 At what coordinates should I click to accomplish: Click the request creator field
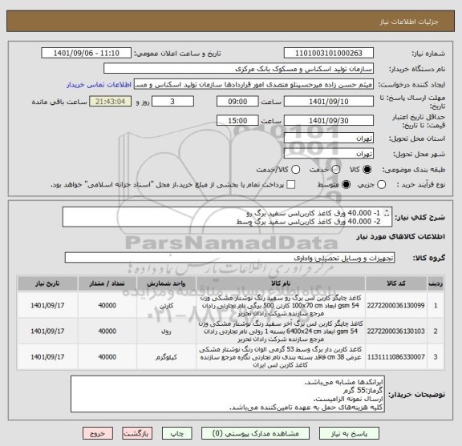[x=253, y=85]
